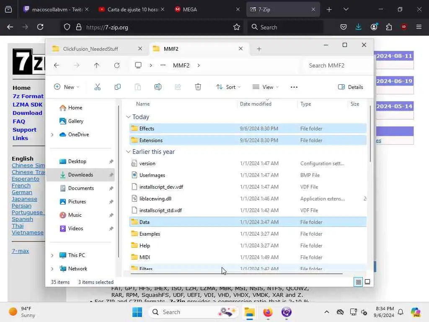Select the liblacewing.dll file
The width and height of the screenshot is (429, 322).
(248, 198)
